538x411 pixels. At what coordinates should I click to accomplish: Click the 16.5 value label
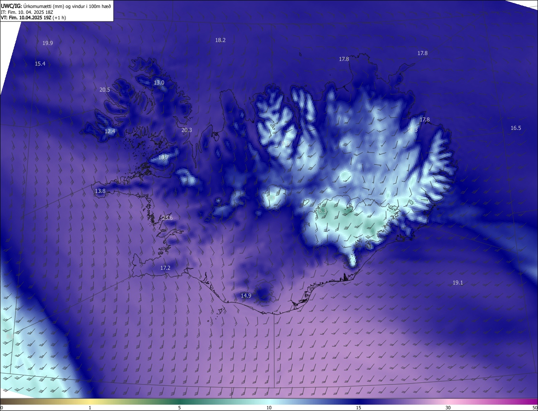[516, 128]
